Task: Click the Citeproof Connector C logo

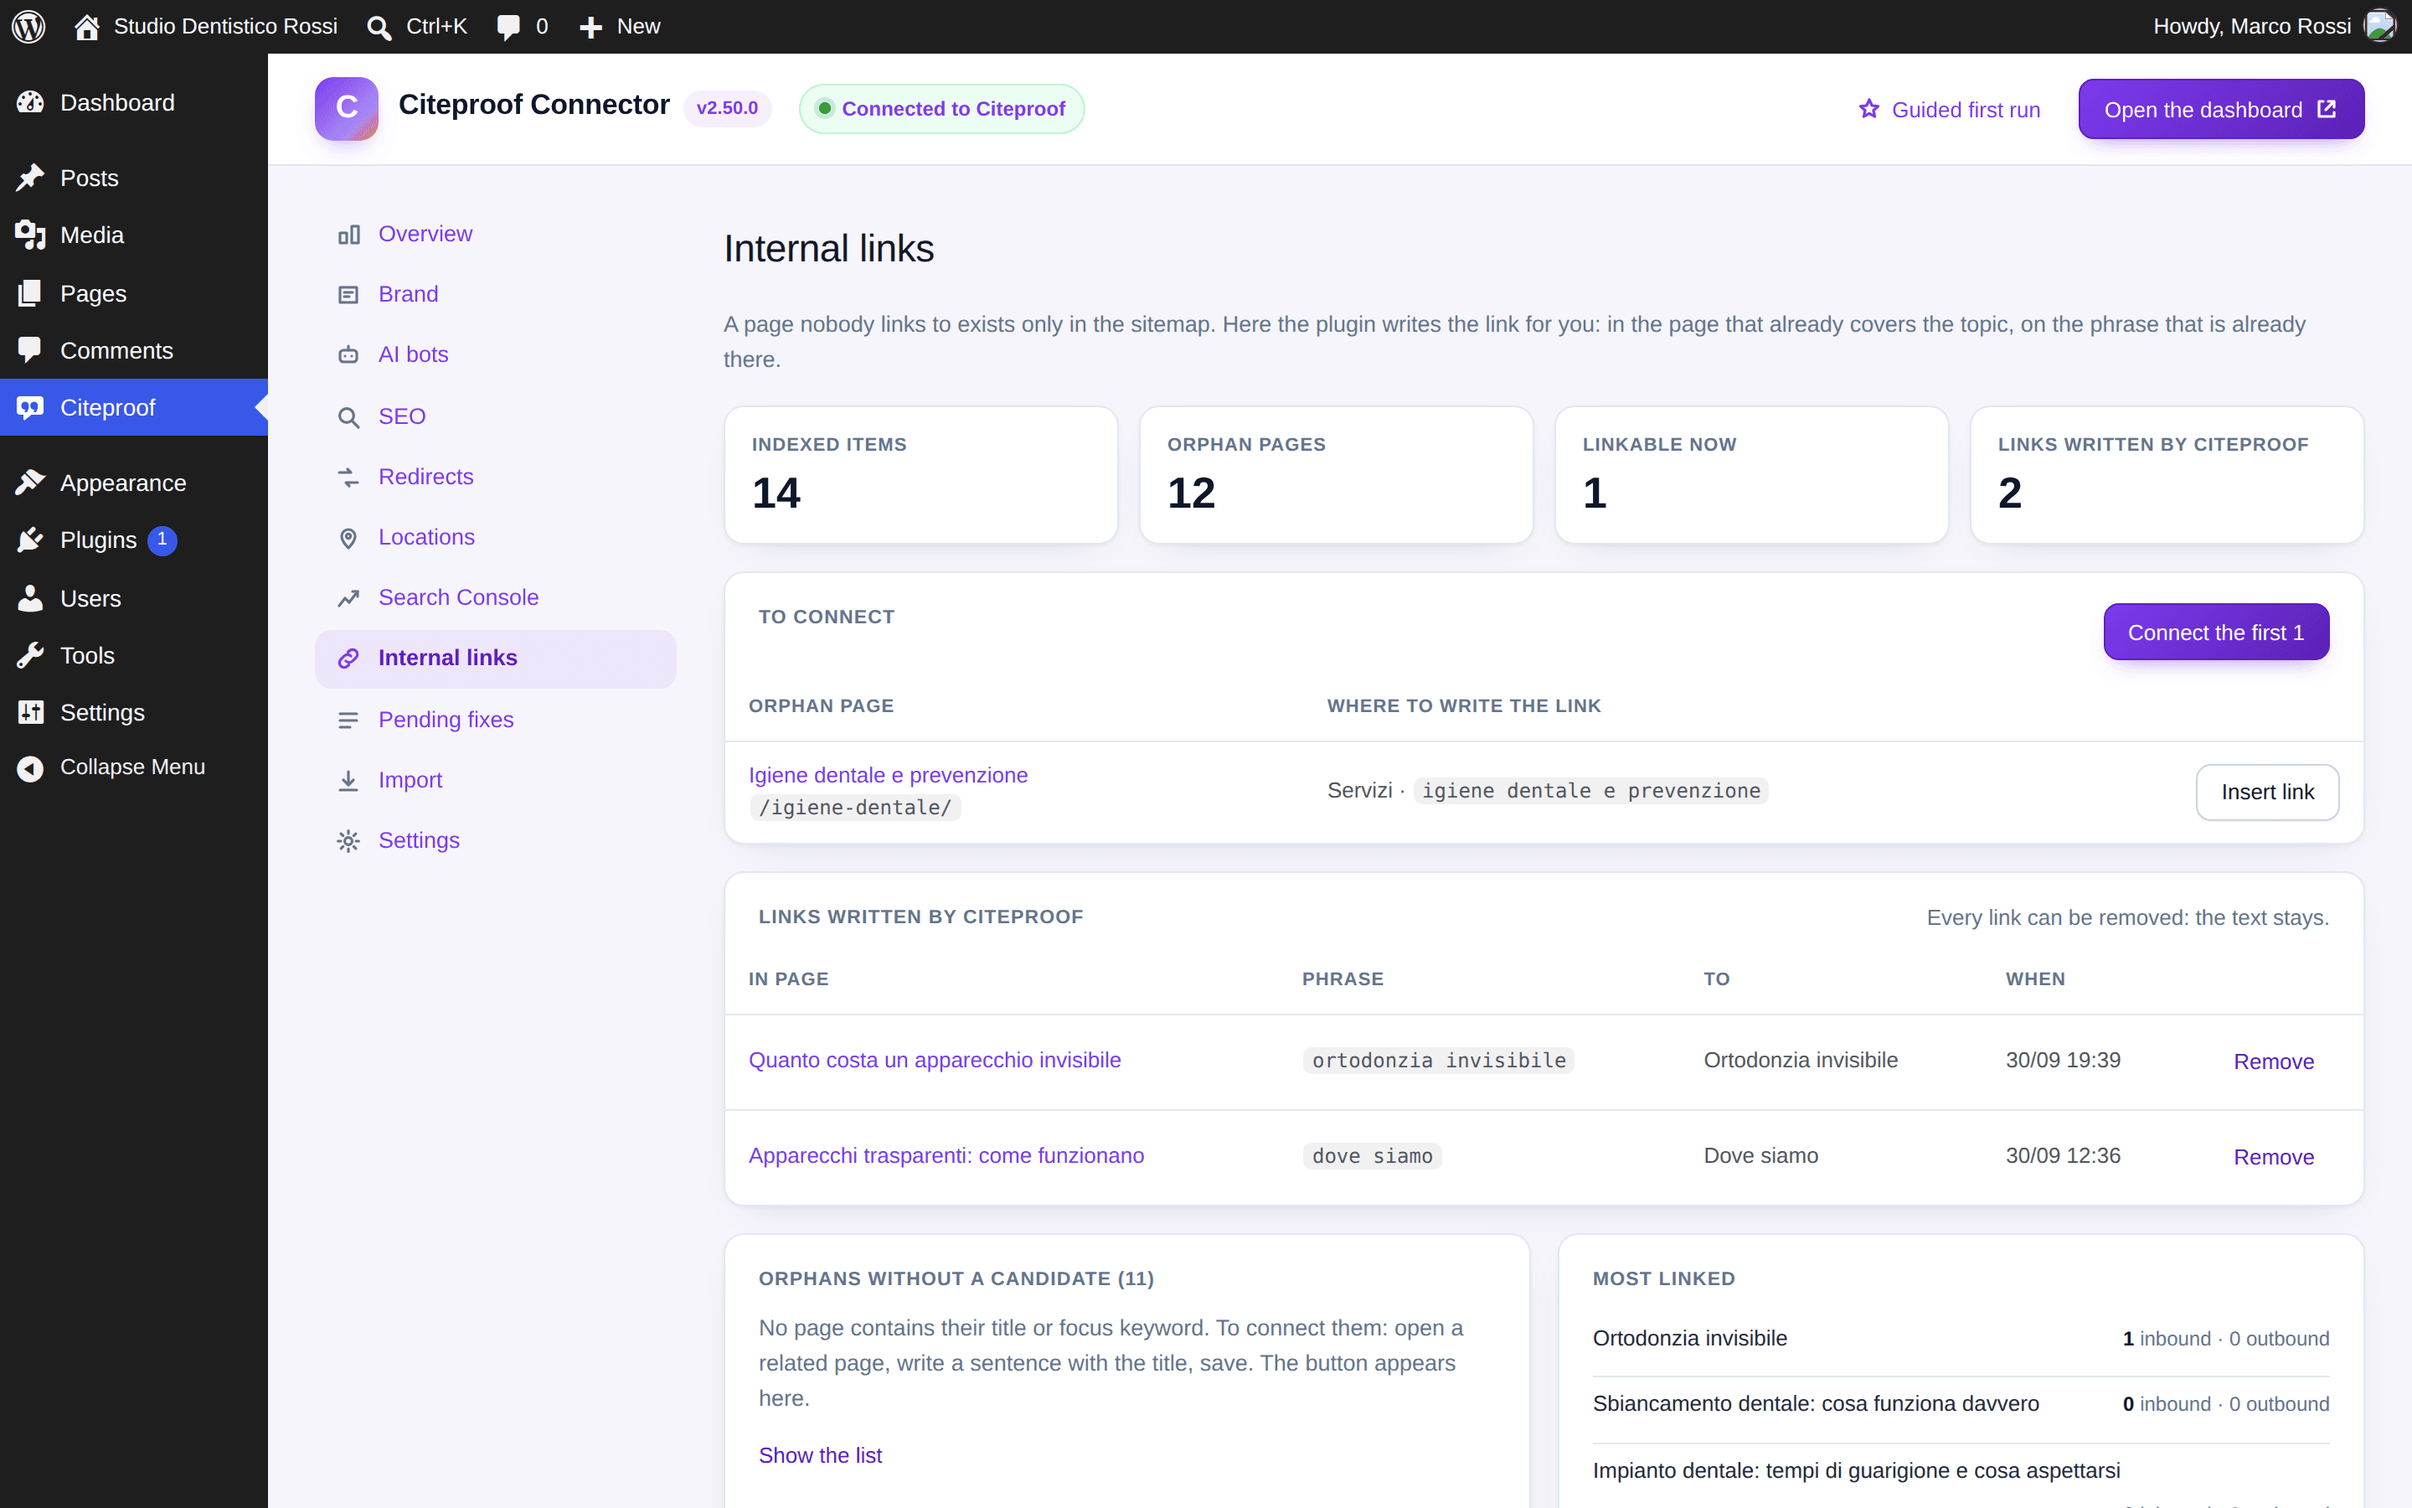Action: pos(347,108)
